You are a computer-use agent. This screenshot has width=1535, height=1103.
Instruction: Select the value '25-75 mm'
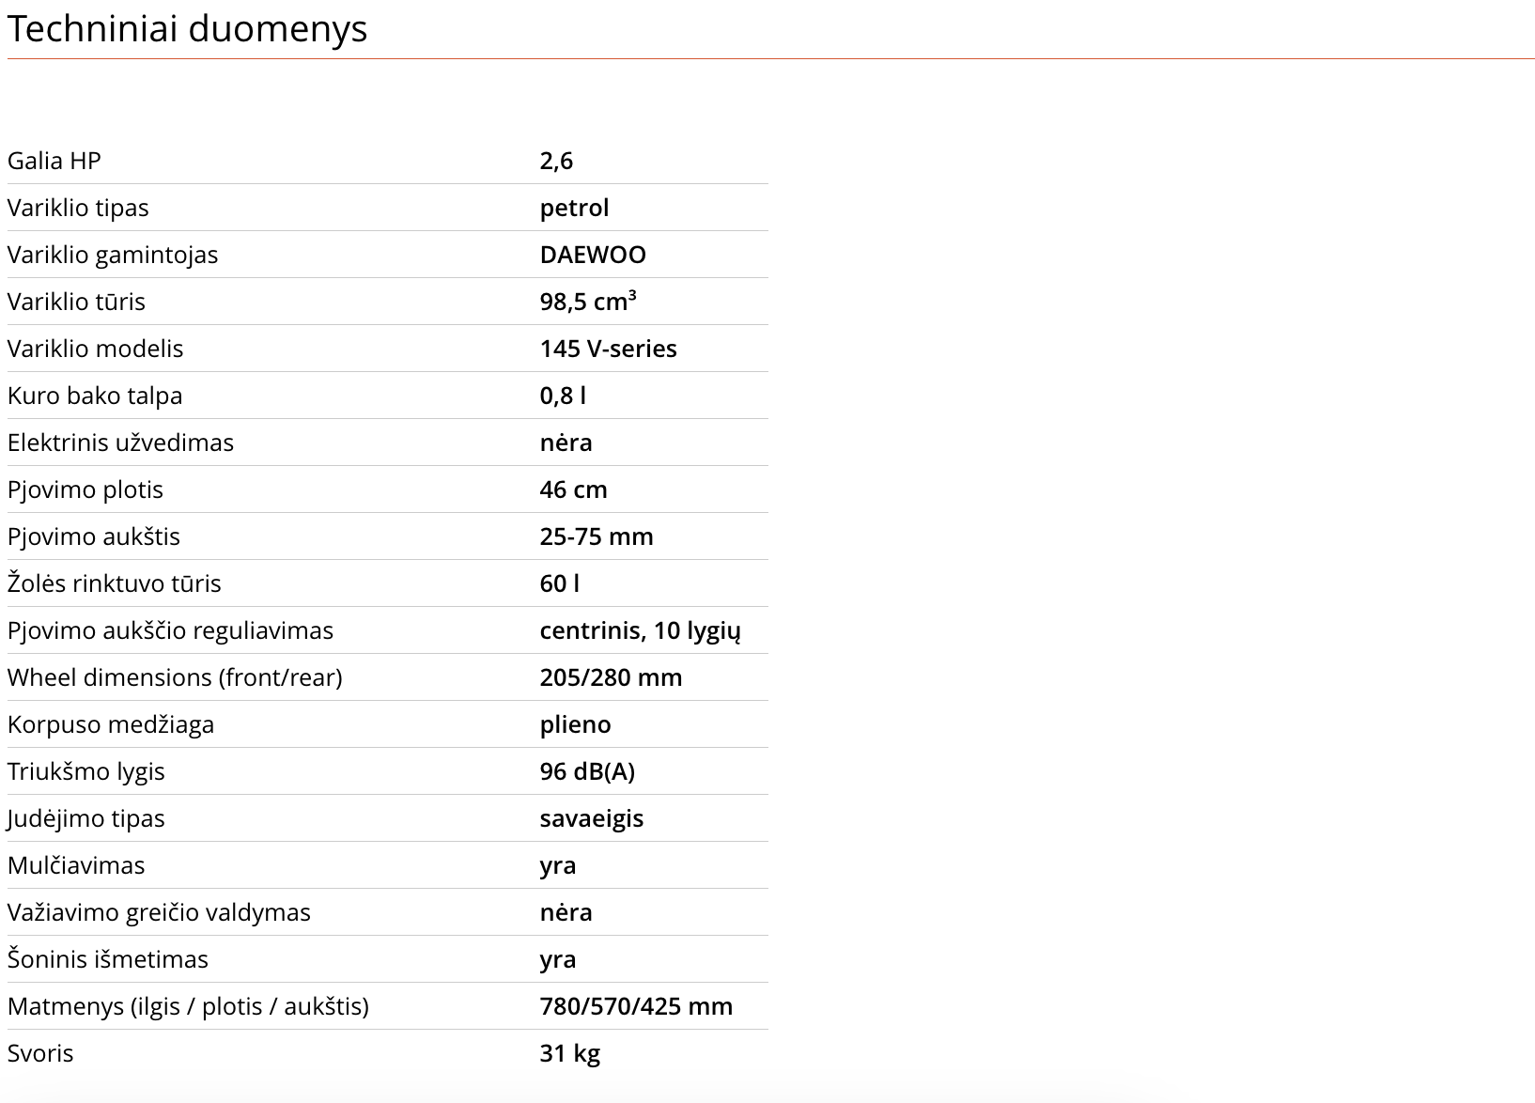(597, 536)
